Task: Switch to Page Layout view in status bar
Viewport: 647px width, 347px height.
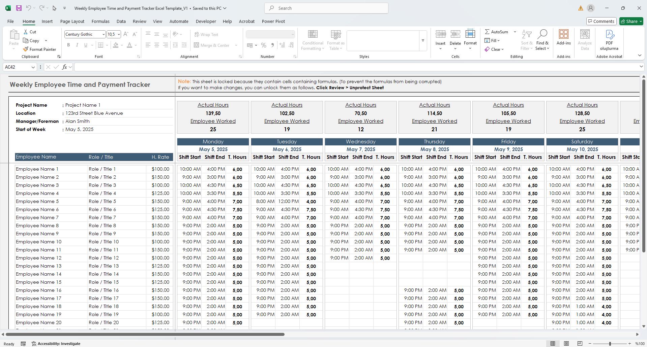Action: [566, 344]
